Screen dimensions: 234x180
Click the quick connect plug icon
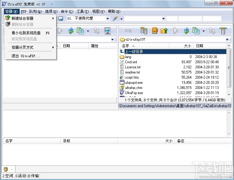(x=115, y=18)
